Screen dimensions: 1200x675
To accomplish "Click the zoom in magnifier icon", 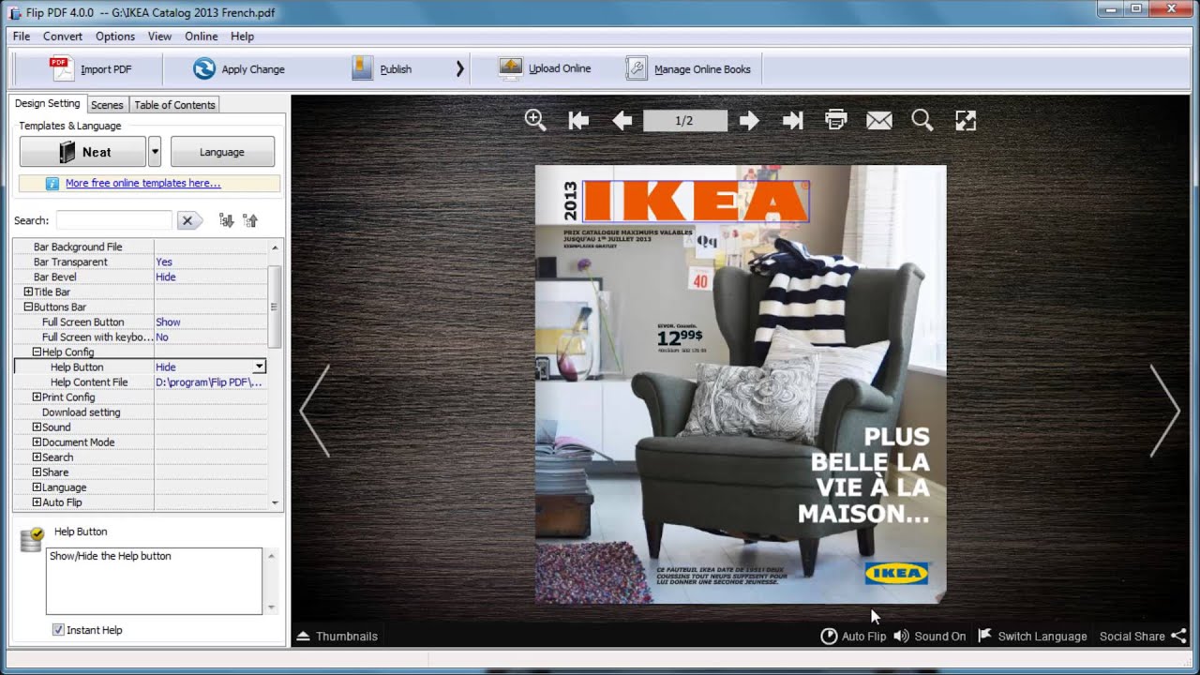I will 535,120.
